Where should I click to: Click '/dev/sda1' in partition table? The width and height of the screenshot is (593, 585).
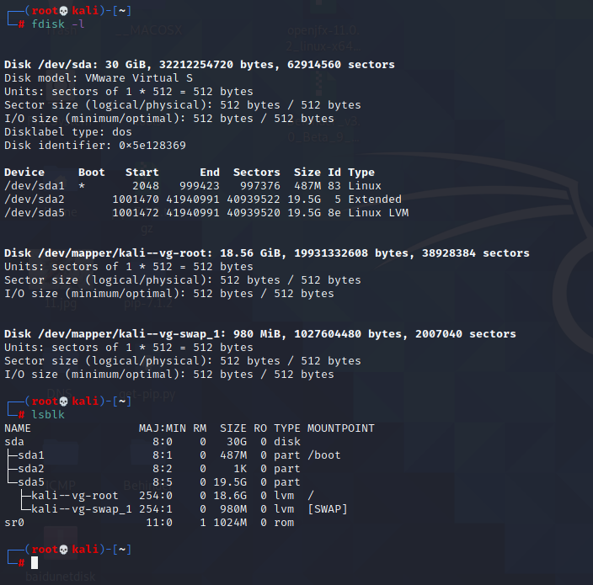pos(35,186)
